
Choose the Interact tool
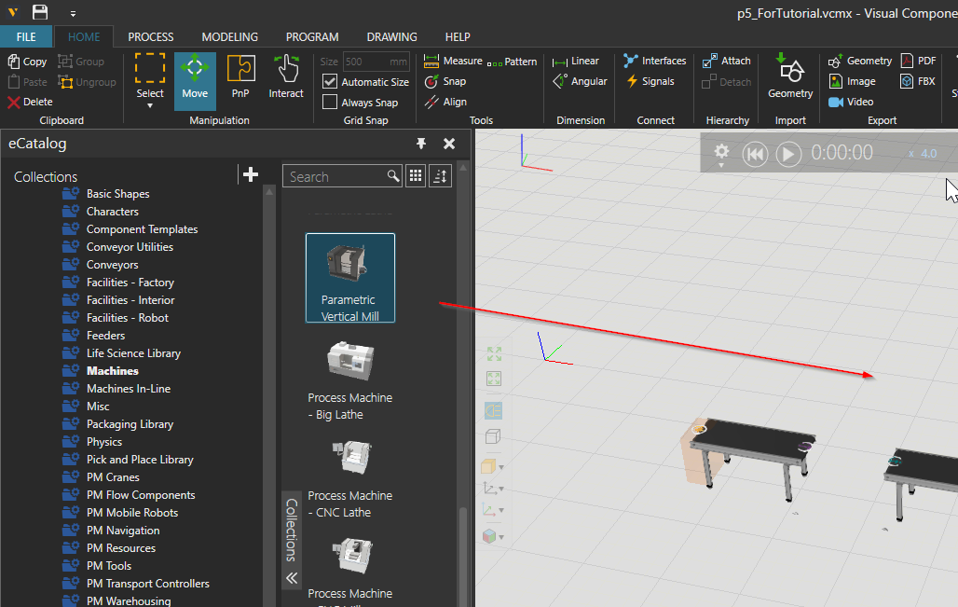point(286,76)
